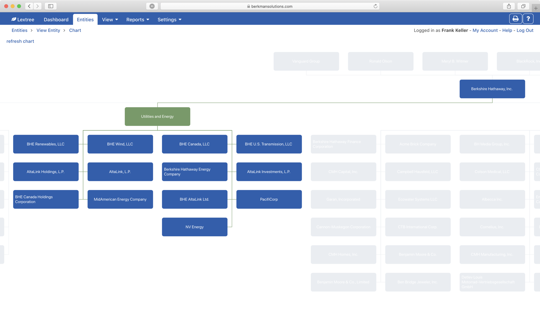
Task: Click the Chart breadcrumb link
Action: point(75,30)
